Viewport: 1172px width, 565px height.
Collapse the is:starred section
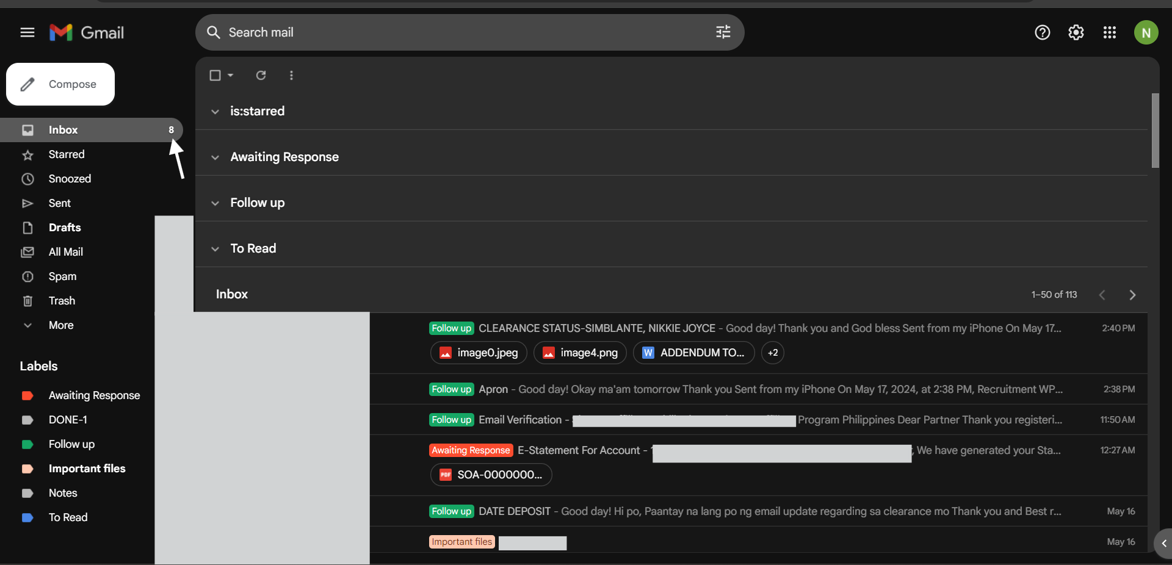[215, 112]
